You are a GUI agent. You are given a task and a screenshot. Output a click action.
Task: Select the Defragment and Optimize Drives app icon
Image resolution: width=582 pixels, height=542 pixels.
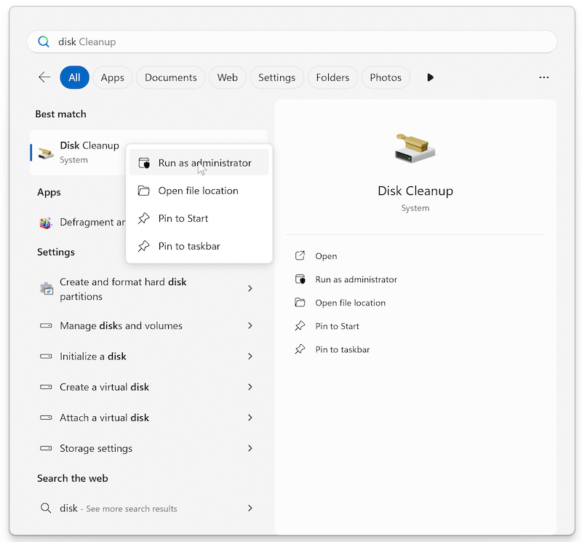click(45, 222)
